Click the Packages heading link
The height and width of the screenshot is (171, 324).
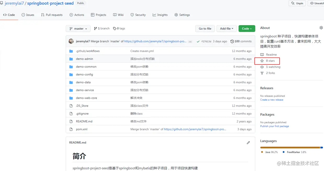click(267, 115)
